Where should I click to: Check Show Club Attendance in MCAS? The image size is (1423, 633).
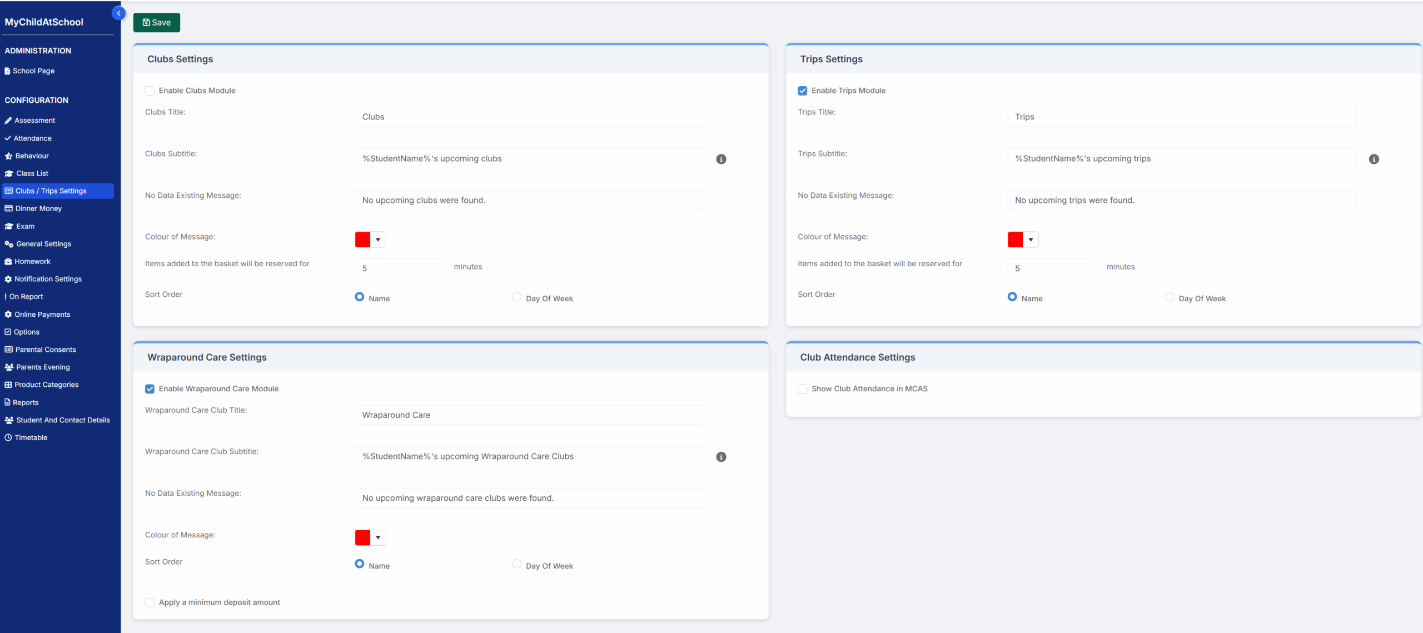802,389
